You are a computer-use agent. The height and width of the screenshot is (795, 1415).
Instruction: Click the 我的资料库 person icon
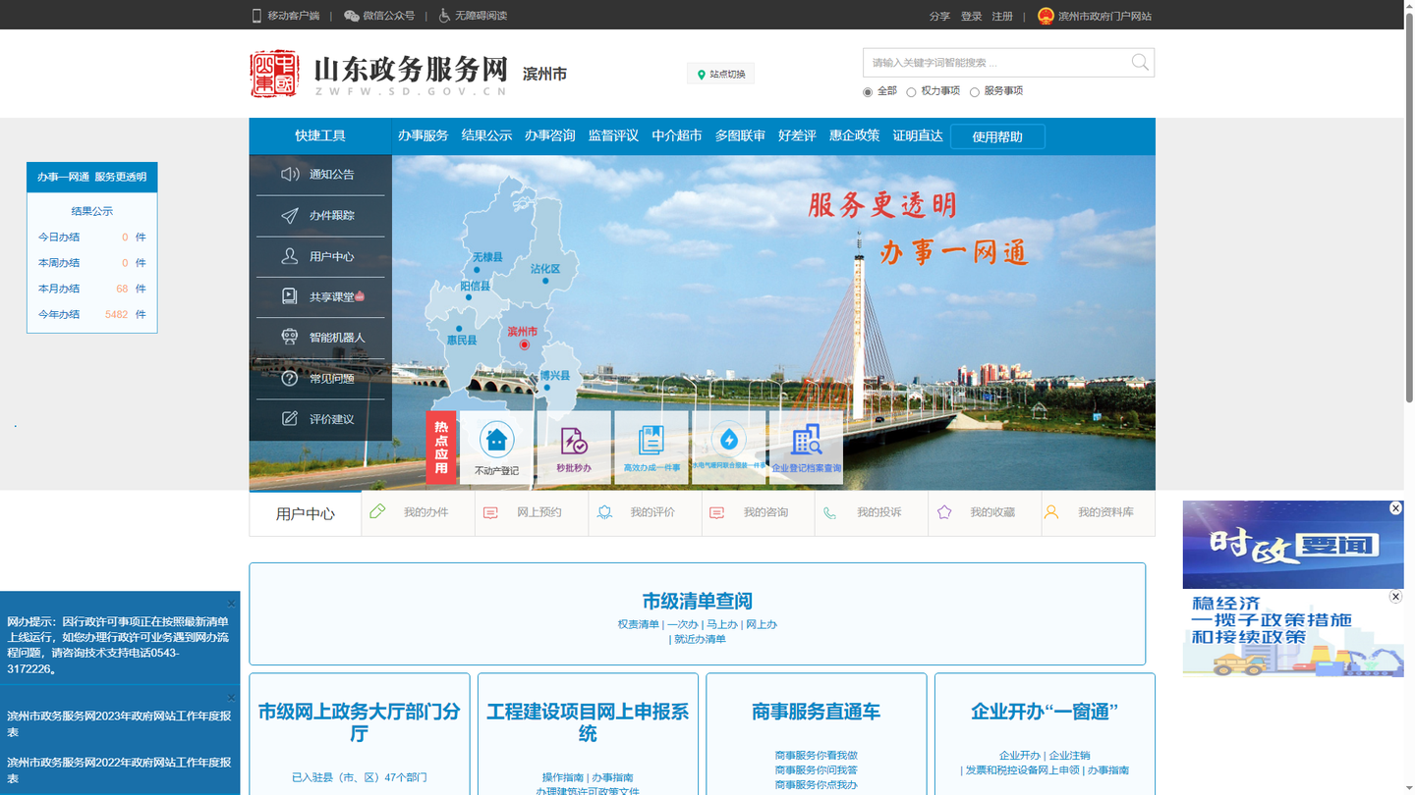(1051, 511)
